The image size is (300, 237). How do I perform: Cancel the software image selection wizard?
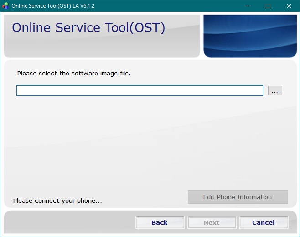click(x=264, y=222)
